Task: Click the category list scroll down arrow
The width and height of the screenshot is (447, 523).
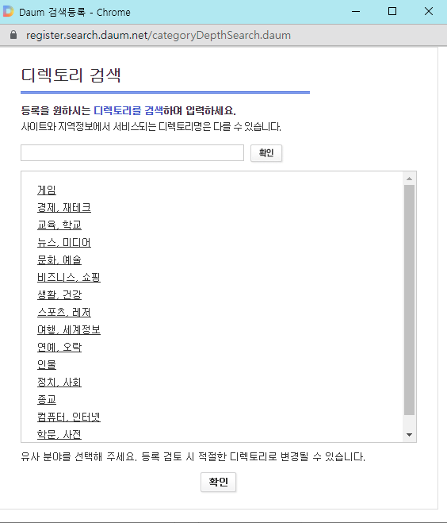Action: click(410, 435)
